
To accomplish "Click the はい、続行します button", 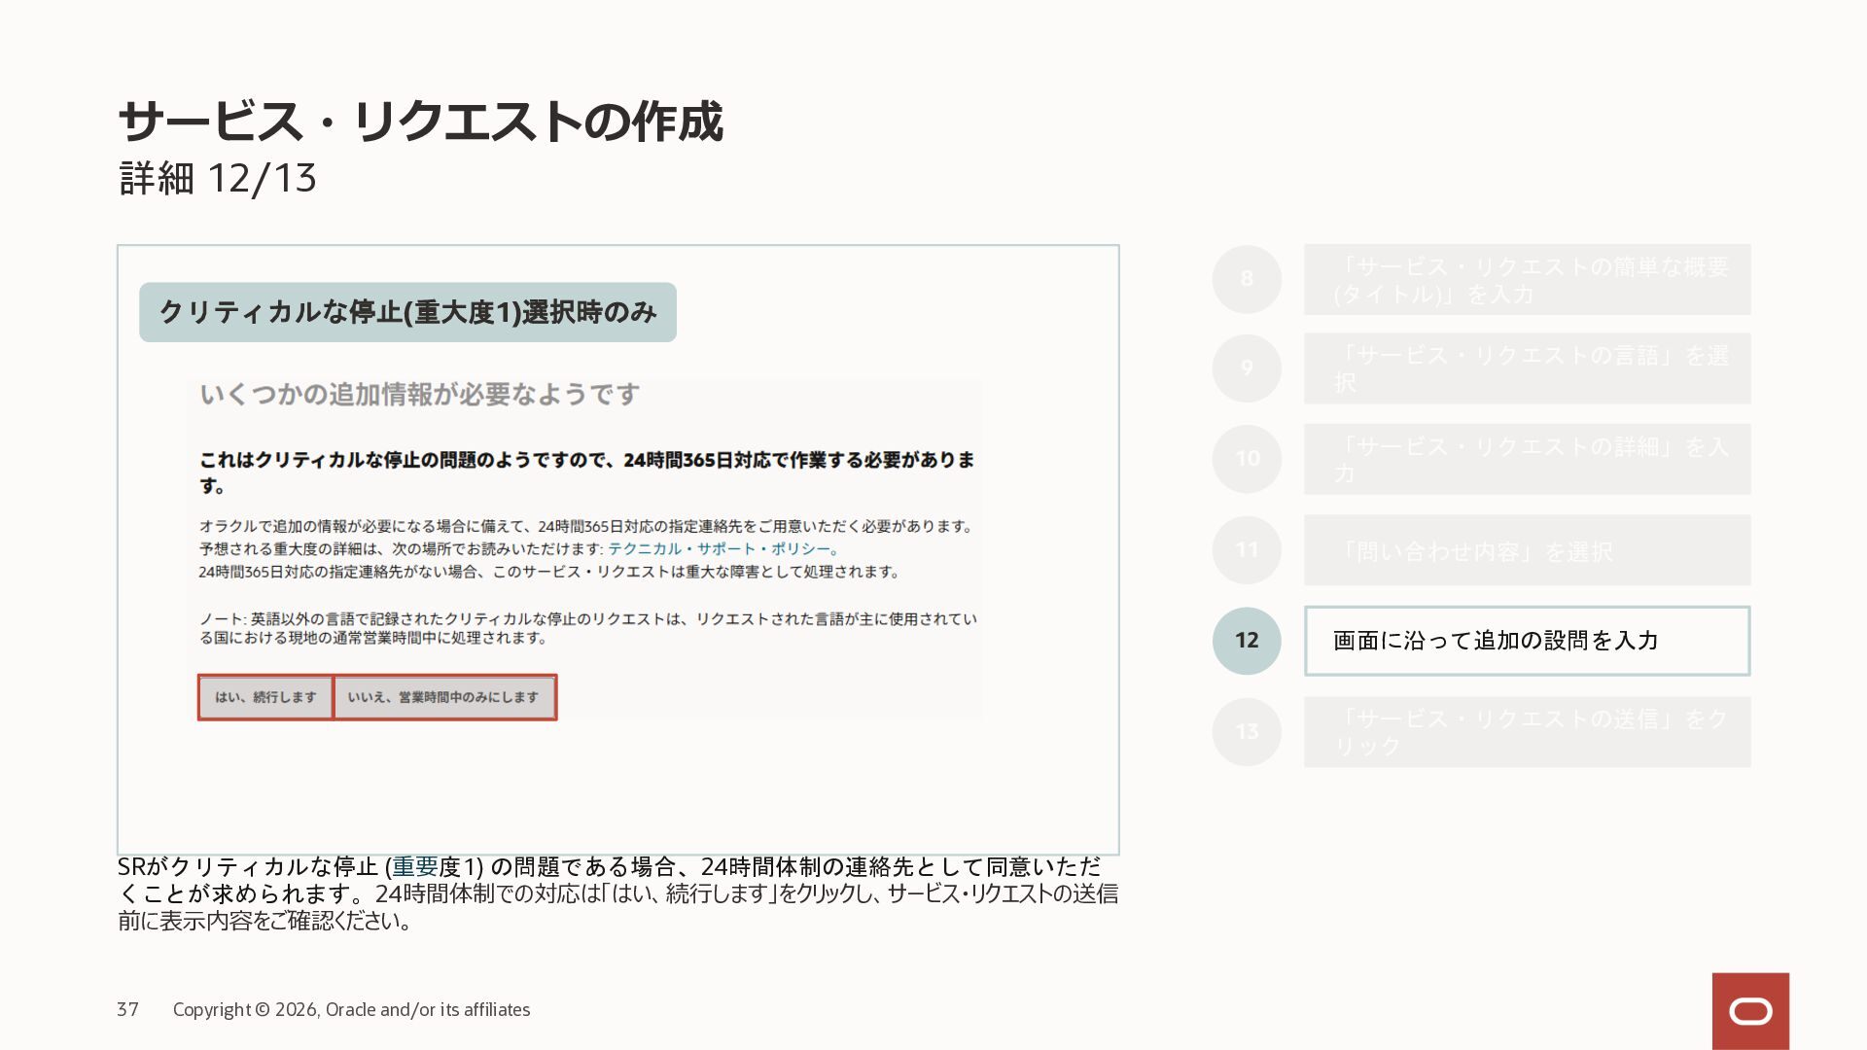I will (x=265, y=697).
